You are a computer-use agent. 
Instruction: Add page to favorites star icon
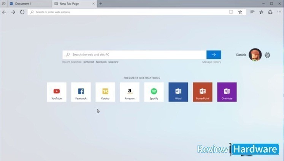click(240, 12)
